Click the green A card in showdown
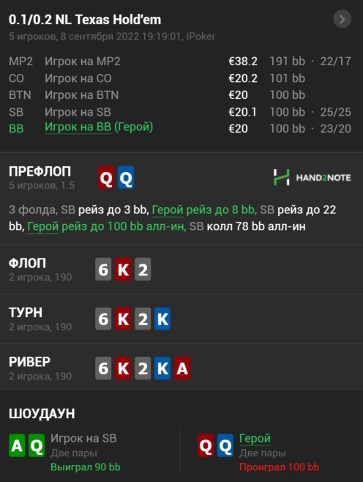The height and width of the screenshot is (482, 363). (17, 445)
